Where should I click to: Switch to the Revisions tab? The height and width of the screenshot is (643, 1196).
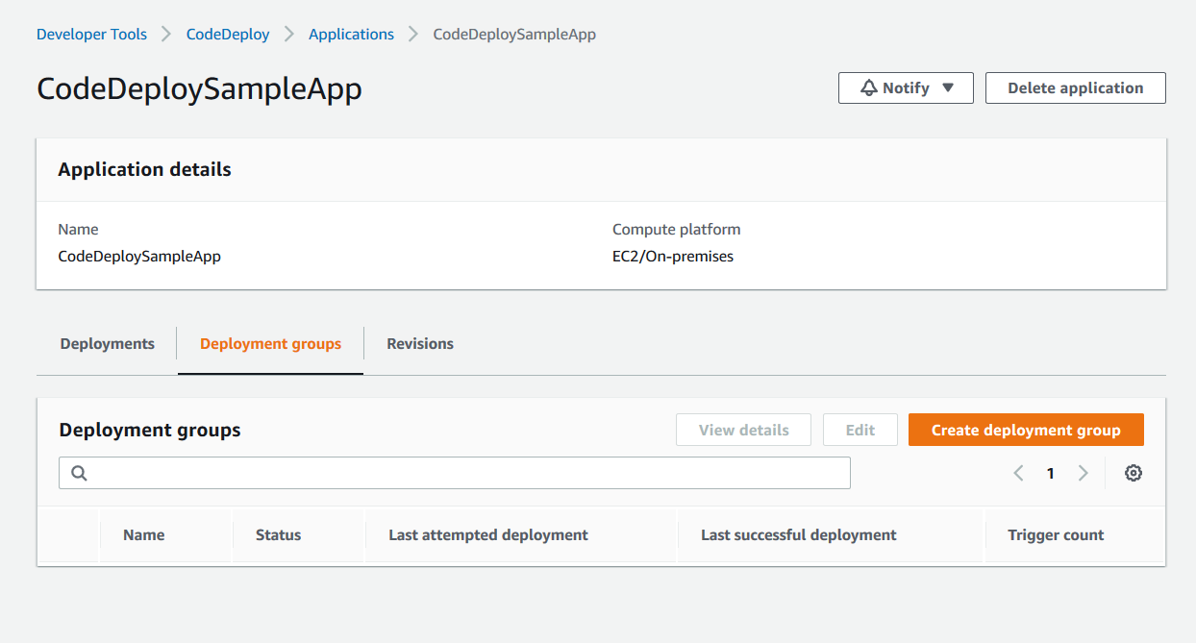(x=420, y=343)
